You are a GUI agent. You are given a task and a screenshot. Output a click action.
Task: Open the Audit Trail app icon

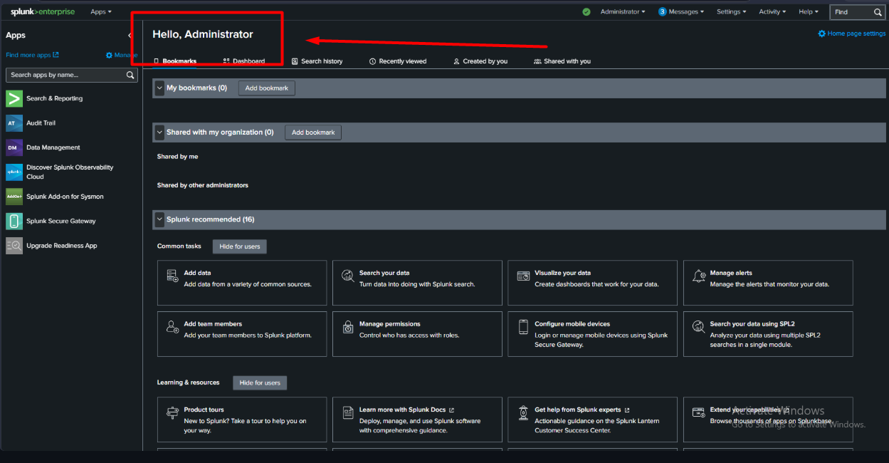click(14, 123)
